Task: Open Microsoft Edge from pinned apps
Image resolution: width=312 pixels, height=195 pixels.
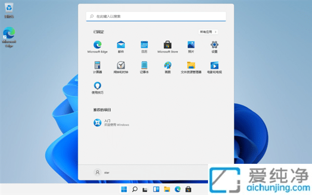Action: [x=98, y=47]
